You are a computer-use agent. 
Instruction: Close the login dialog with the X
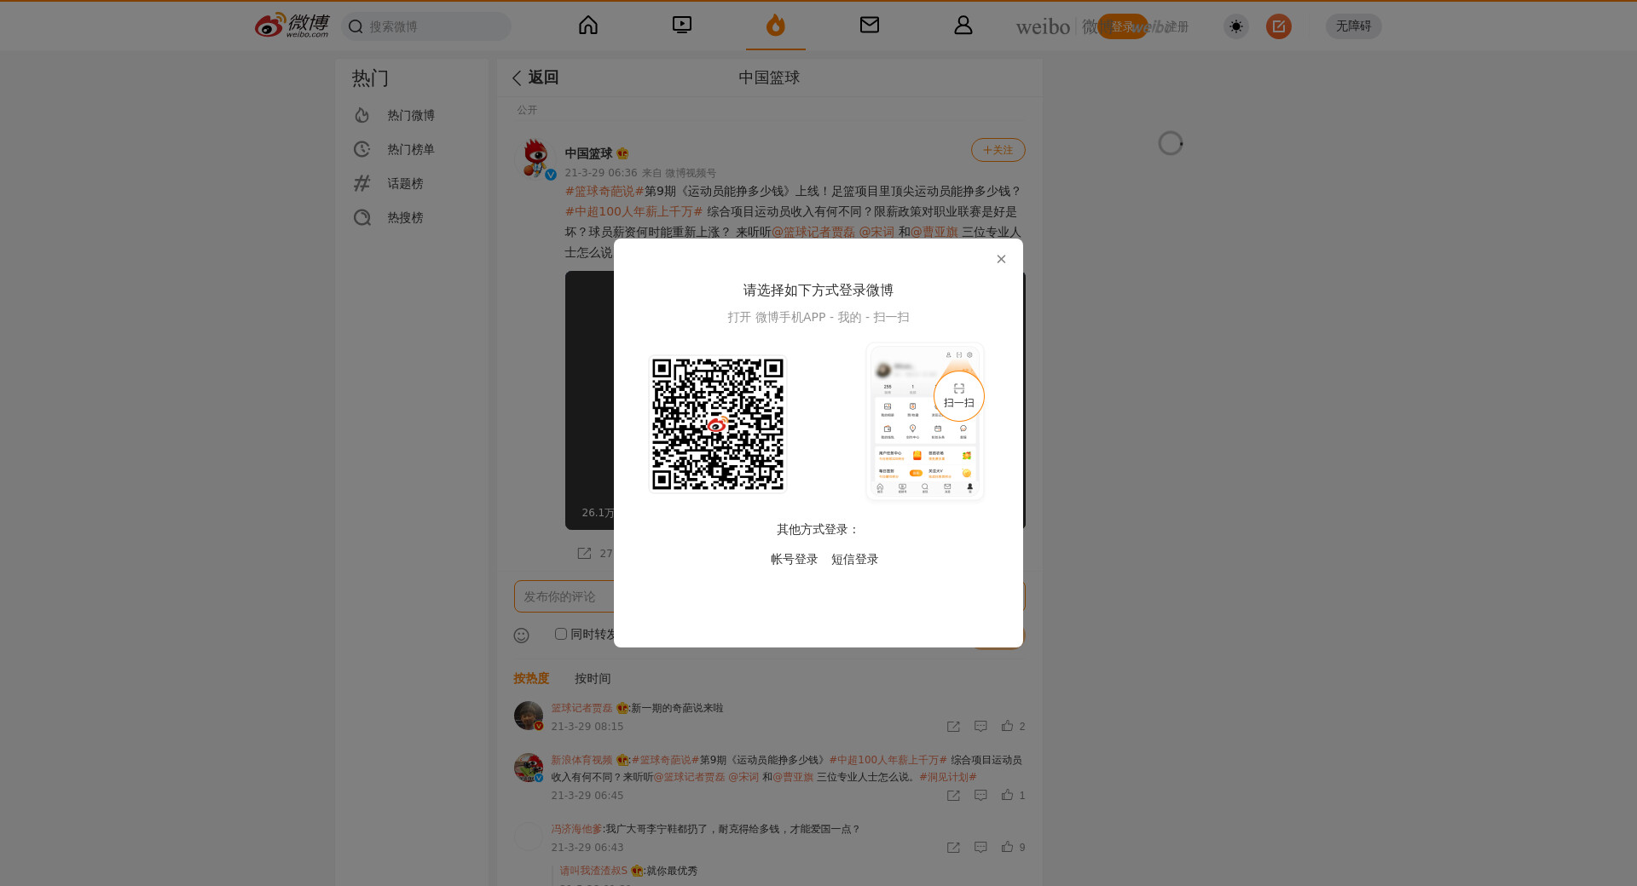tap(1001, 259)
